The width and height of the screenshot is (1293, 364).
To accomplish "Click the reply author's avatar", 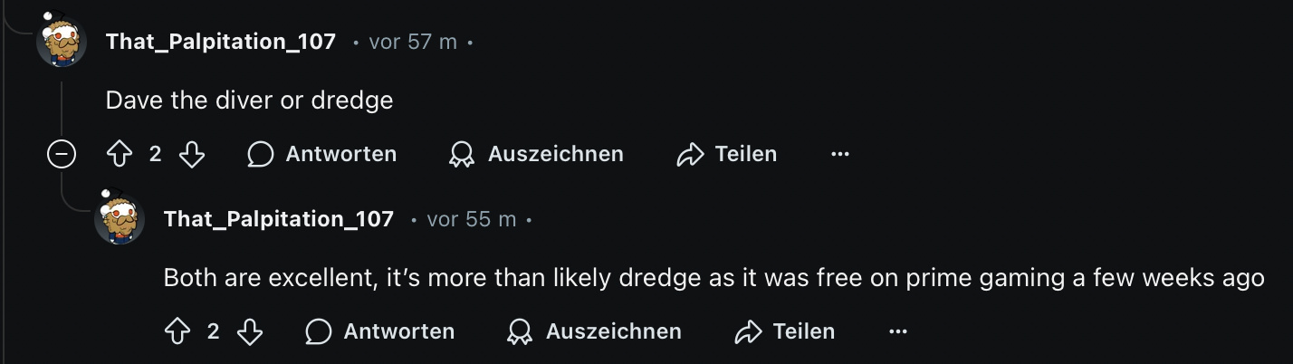I will tap(120, 219).
